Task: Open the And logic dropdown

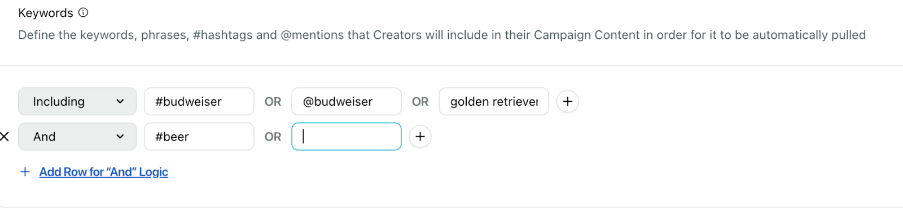Action: [77, 137]
